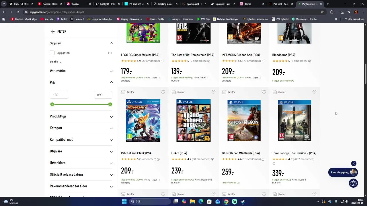367x206 pixels.
Task: Open SVT Play bookmark
Action: click(203, 19)
